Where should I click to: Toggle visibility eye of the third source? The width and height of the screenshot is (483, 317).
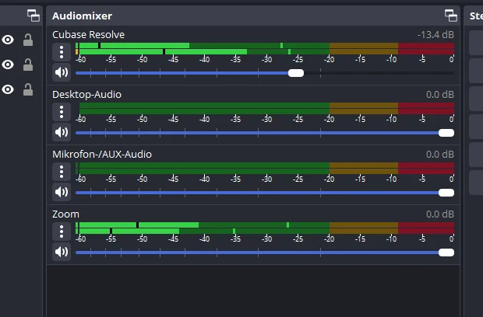point(8,89)
